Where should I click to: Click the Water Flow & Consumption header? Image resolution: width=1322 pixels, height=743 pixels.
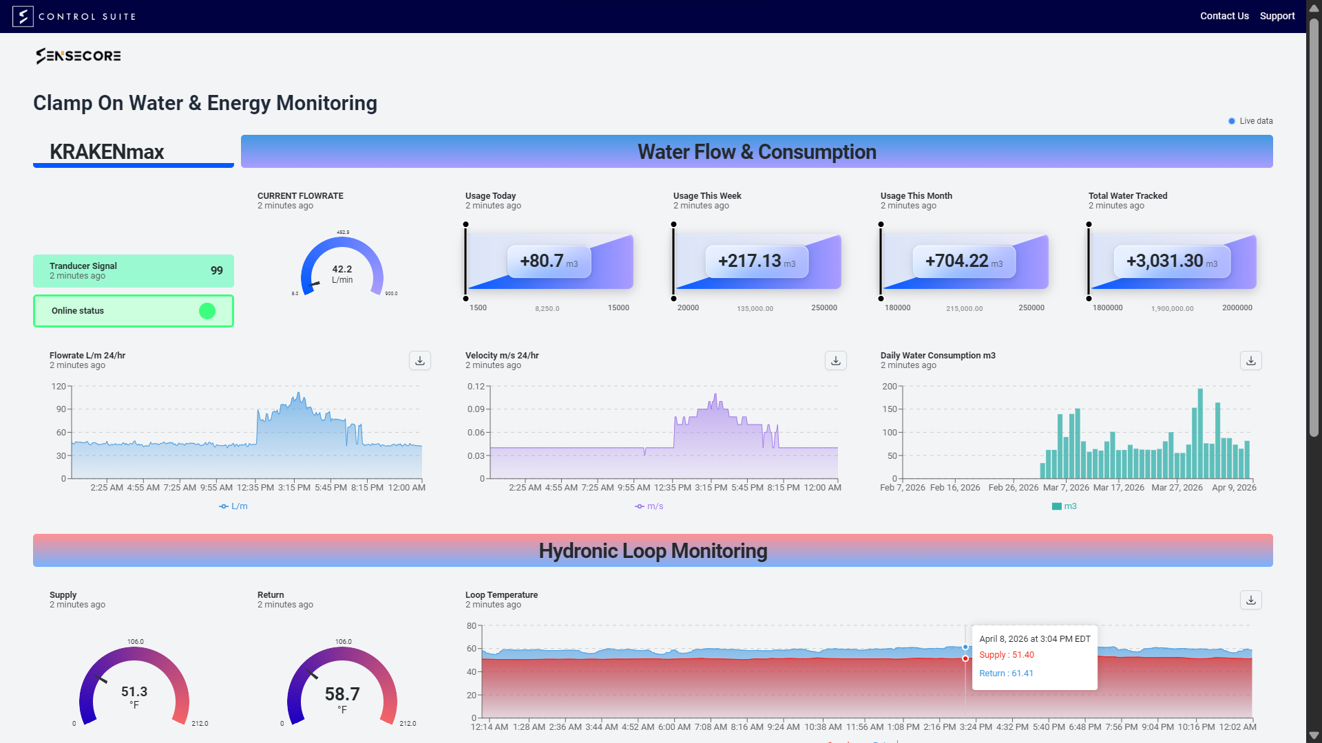coord(756,151)
